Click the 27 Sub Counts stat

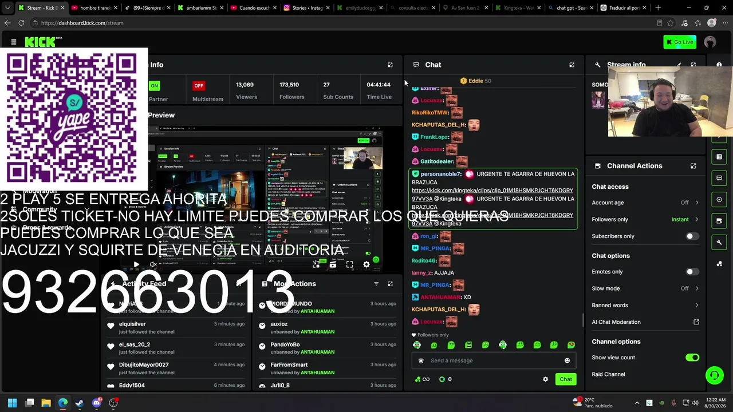(338, 90)
